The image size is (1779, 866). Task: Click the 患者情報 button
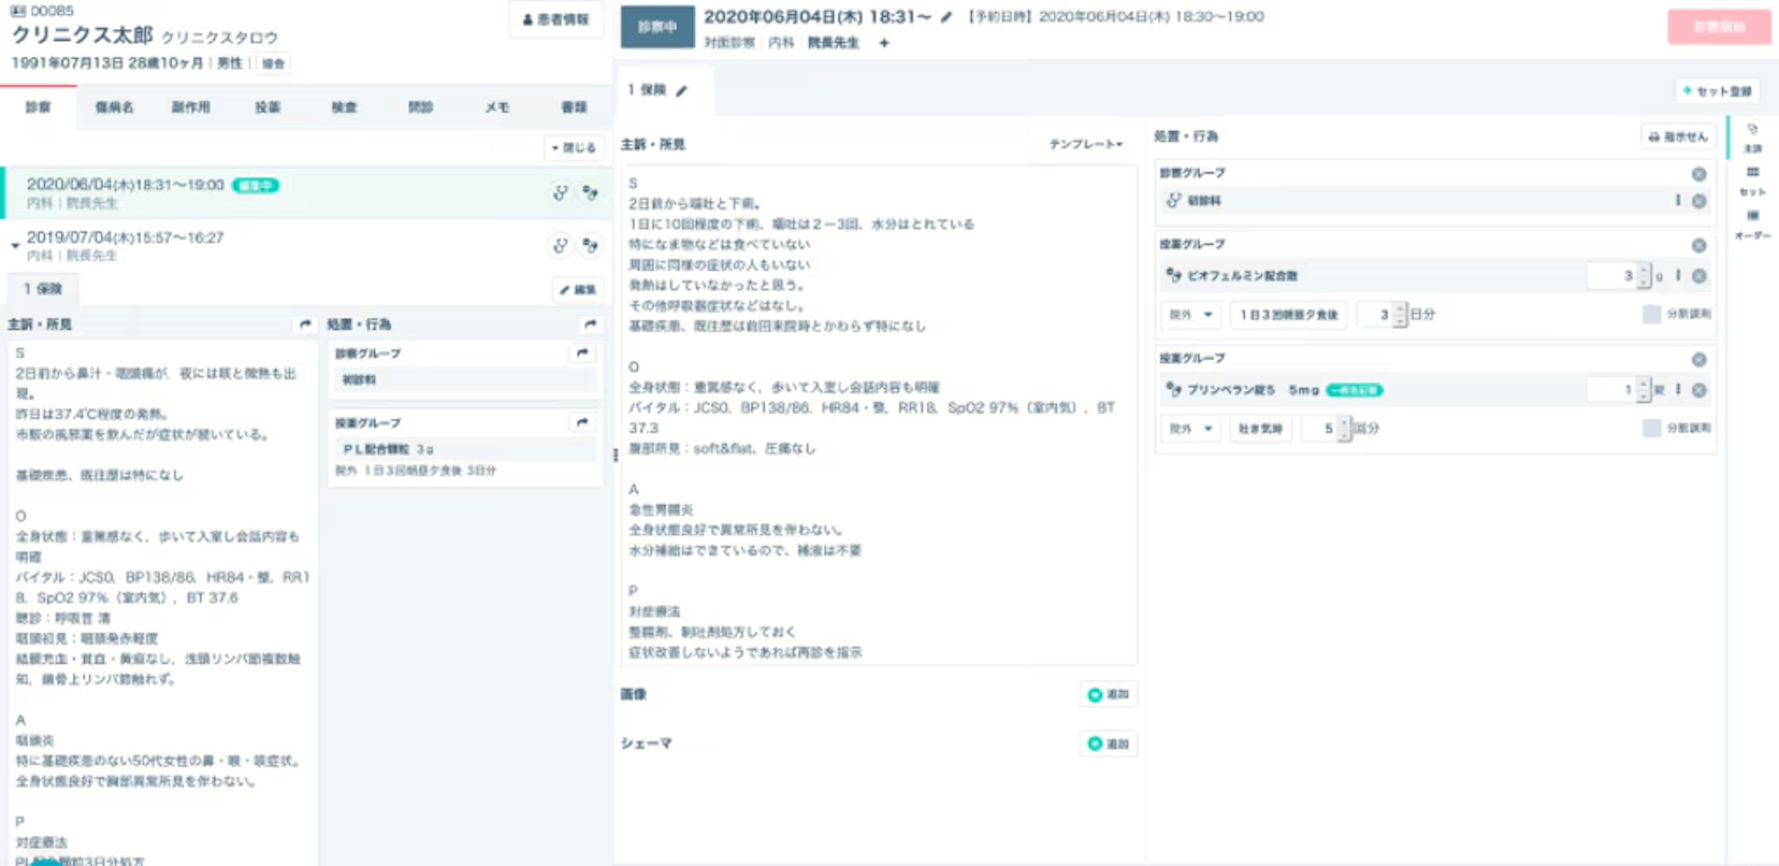[x=556, y=19]
